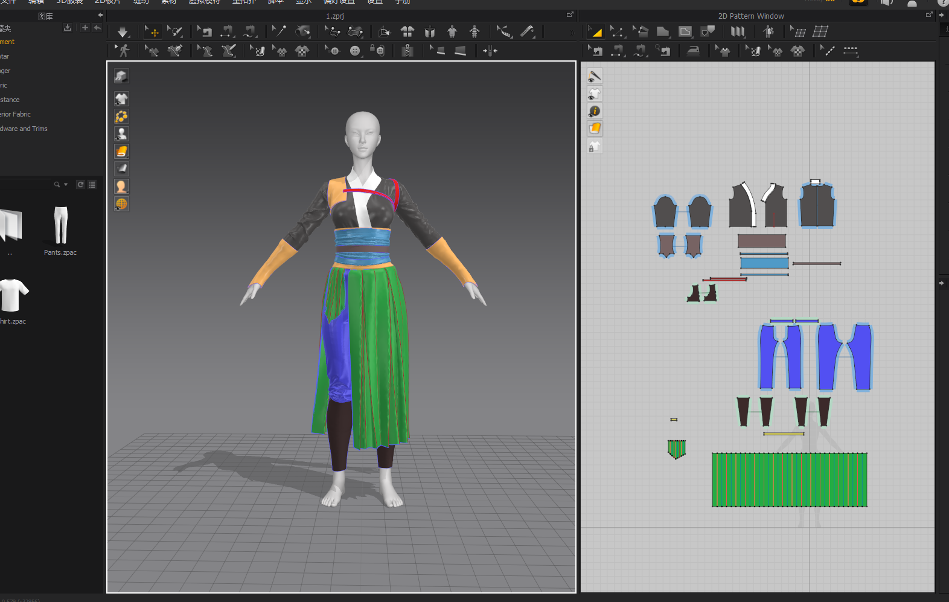The width and height of the screenshot is (949, 602).
Task: Toggle the 3D environment globe icon
Action: 121,204
